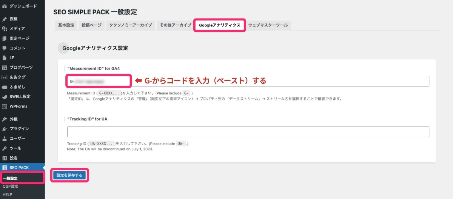
Task: Click the 設定を保存する button
Action: [69, 175]
